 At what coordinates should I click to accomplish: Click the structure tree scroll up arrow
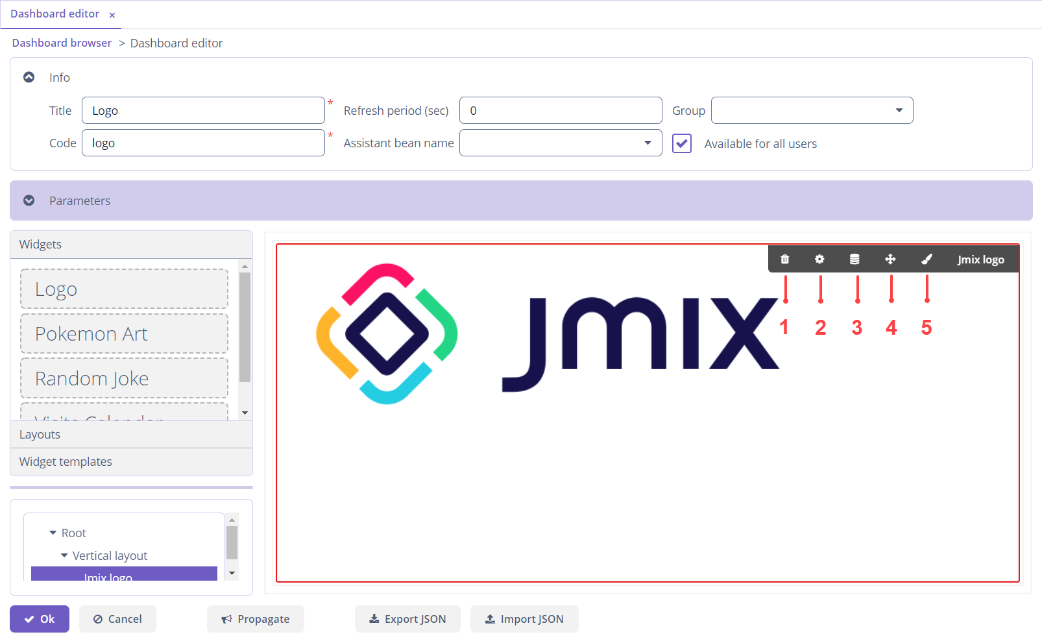pos(232,520)
